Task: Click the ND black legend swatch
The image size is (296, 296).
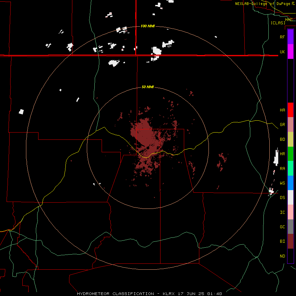Action: pyautogui.click(x=290, y=256)
